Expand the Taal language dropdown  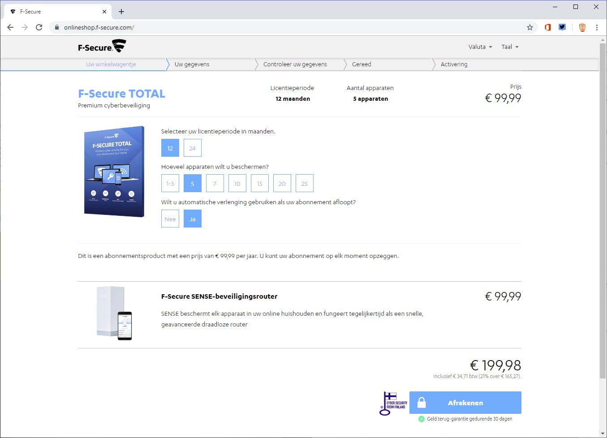pyautogui.click(x=510, y=47)
